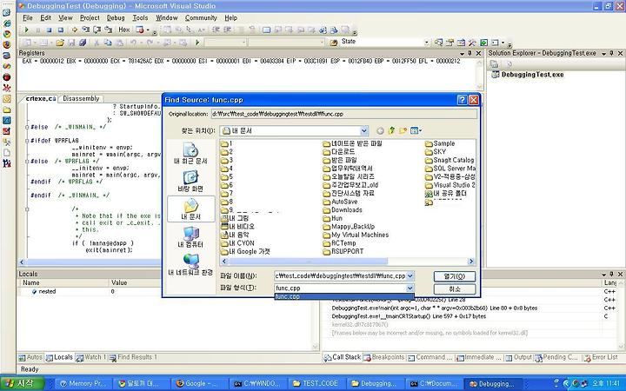
Task: Open Solution Explorer window position dropdown
Action: tap(604, 54)
